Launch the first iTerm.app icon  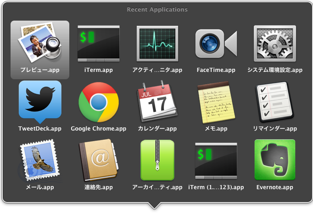pos(99,44)
